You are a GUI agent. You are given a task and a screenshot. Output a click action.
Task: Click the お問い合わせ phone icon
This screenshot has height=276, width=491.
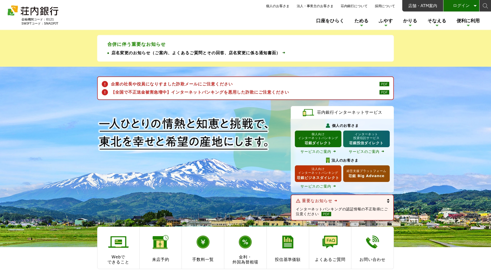click(x=372, y=242)
